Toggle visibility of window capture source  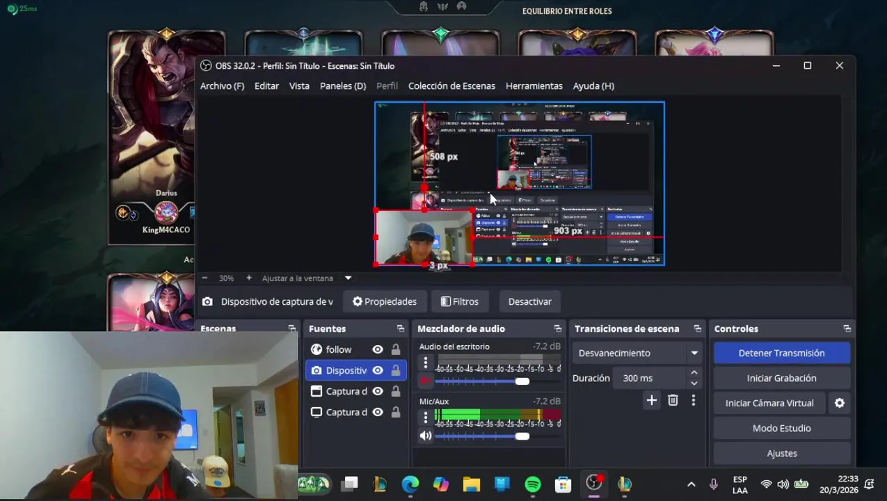click(x=378, y=391)
